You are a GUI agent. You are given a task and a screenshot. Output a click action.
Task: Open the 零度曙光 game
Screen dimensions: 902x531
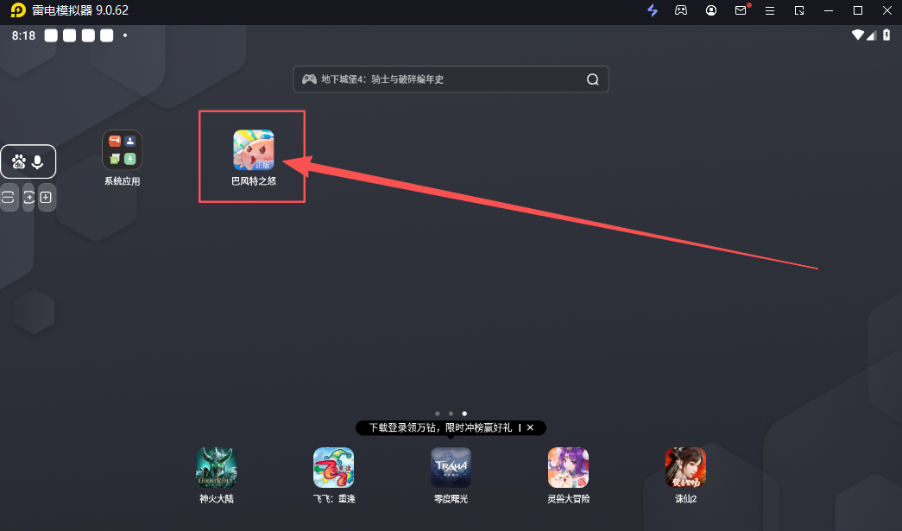pos(450,467)
